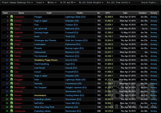
Task: Open the In US and EU region menu
Action: coord(68,2)
